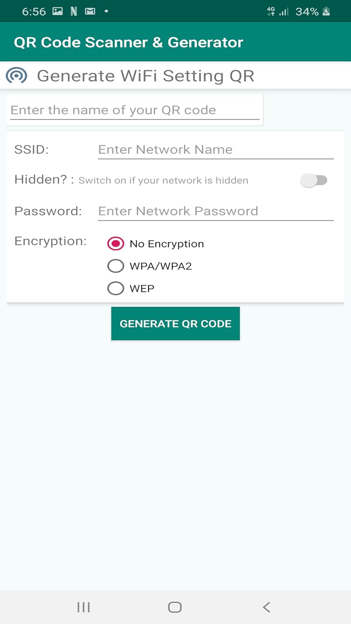Image resolution: width=351 pixels, height=624 pixels.
Task: Select the WEP encryption radio button
Action: click(116, 288)
